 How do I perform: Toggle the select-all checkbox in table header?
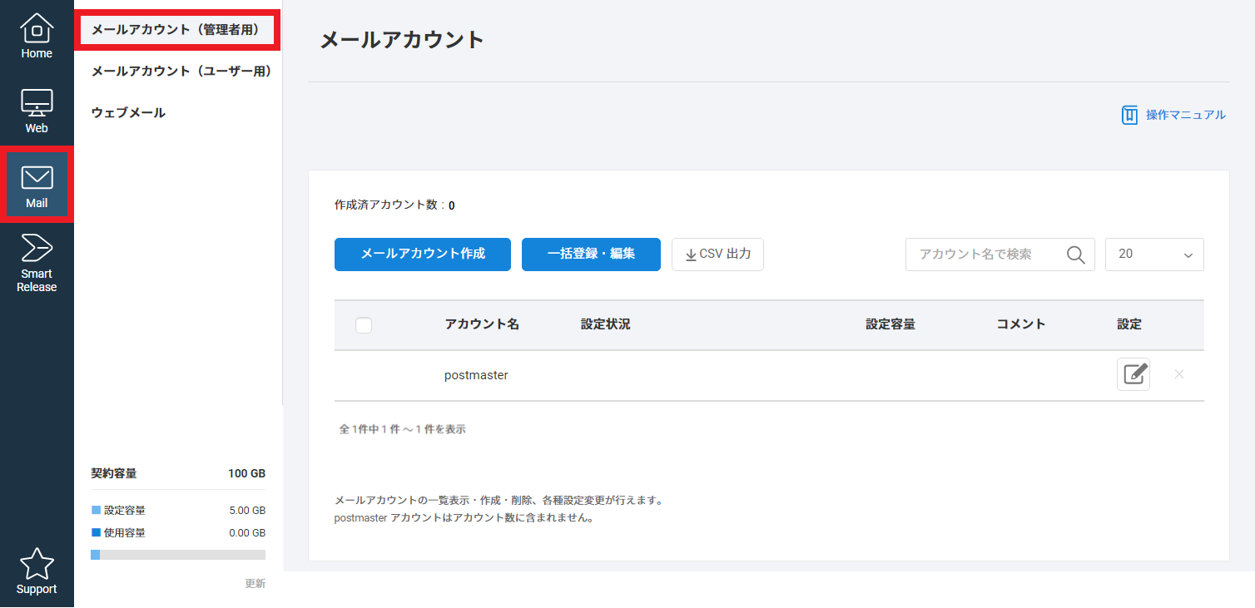tap(364, 325)
